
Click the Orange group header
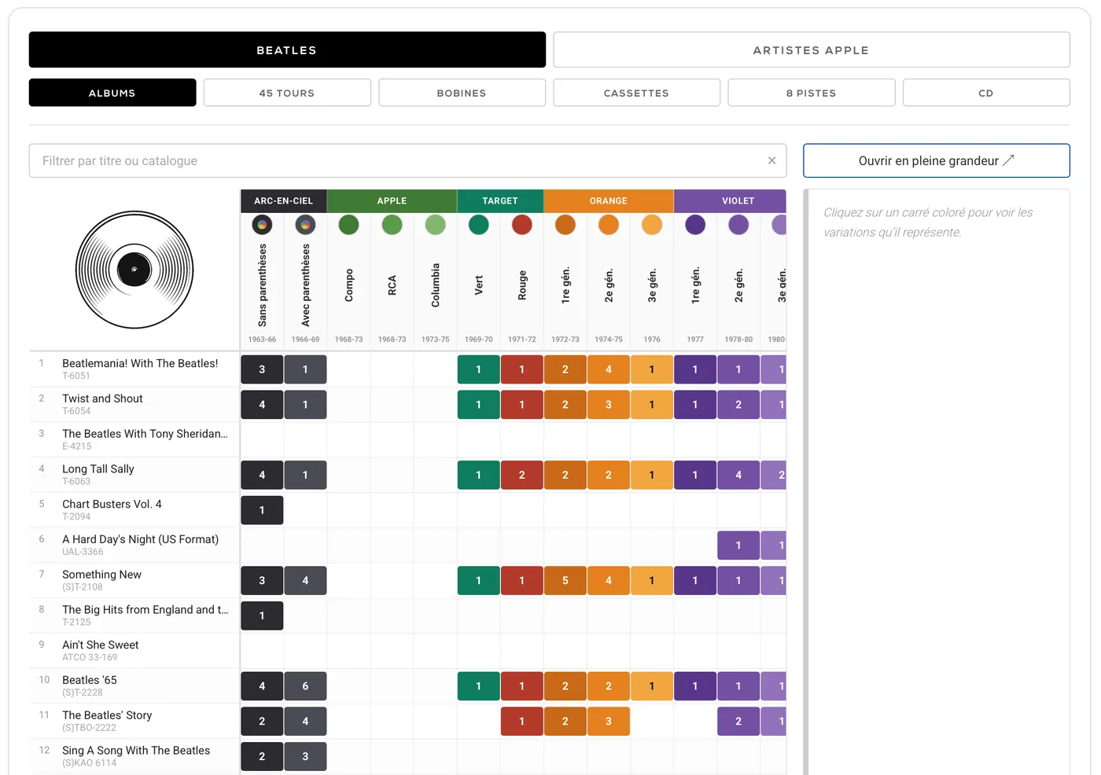pyautogui.click(x=608, y=200)
